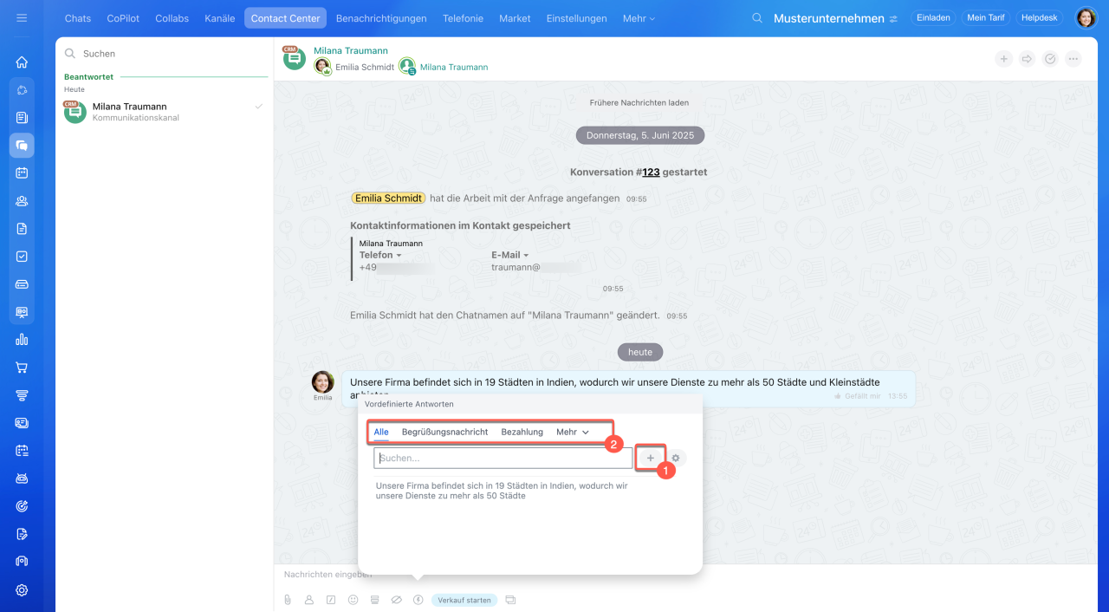Image resolution: width=1109 pixels, height=612 pixels.
Task: Click the Suchen field in predefined answers
Action: pos(503,458)
